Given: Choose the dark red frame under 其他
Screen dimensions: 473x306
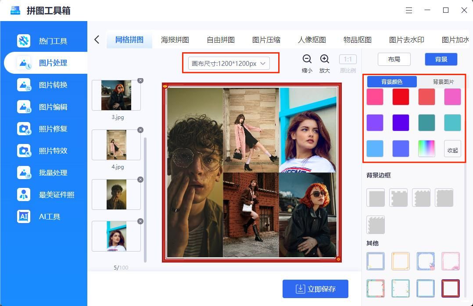Looking at the screenshot, I should [451, 288].
